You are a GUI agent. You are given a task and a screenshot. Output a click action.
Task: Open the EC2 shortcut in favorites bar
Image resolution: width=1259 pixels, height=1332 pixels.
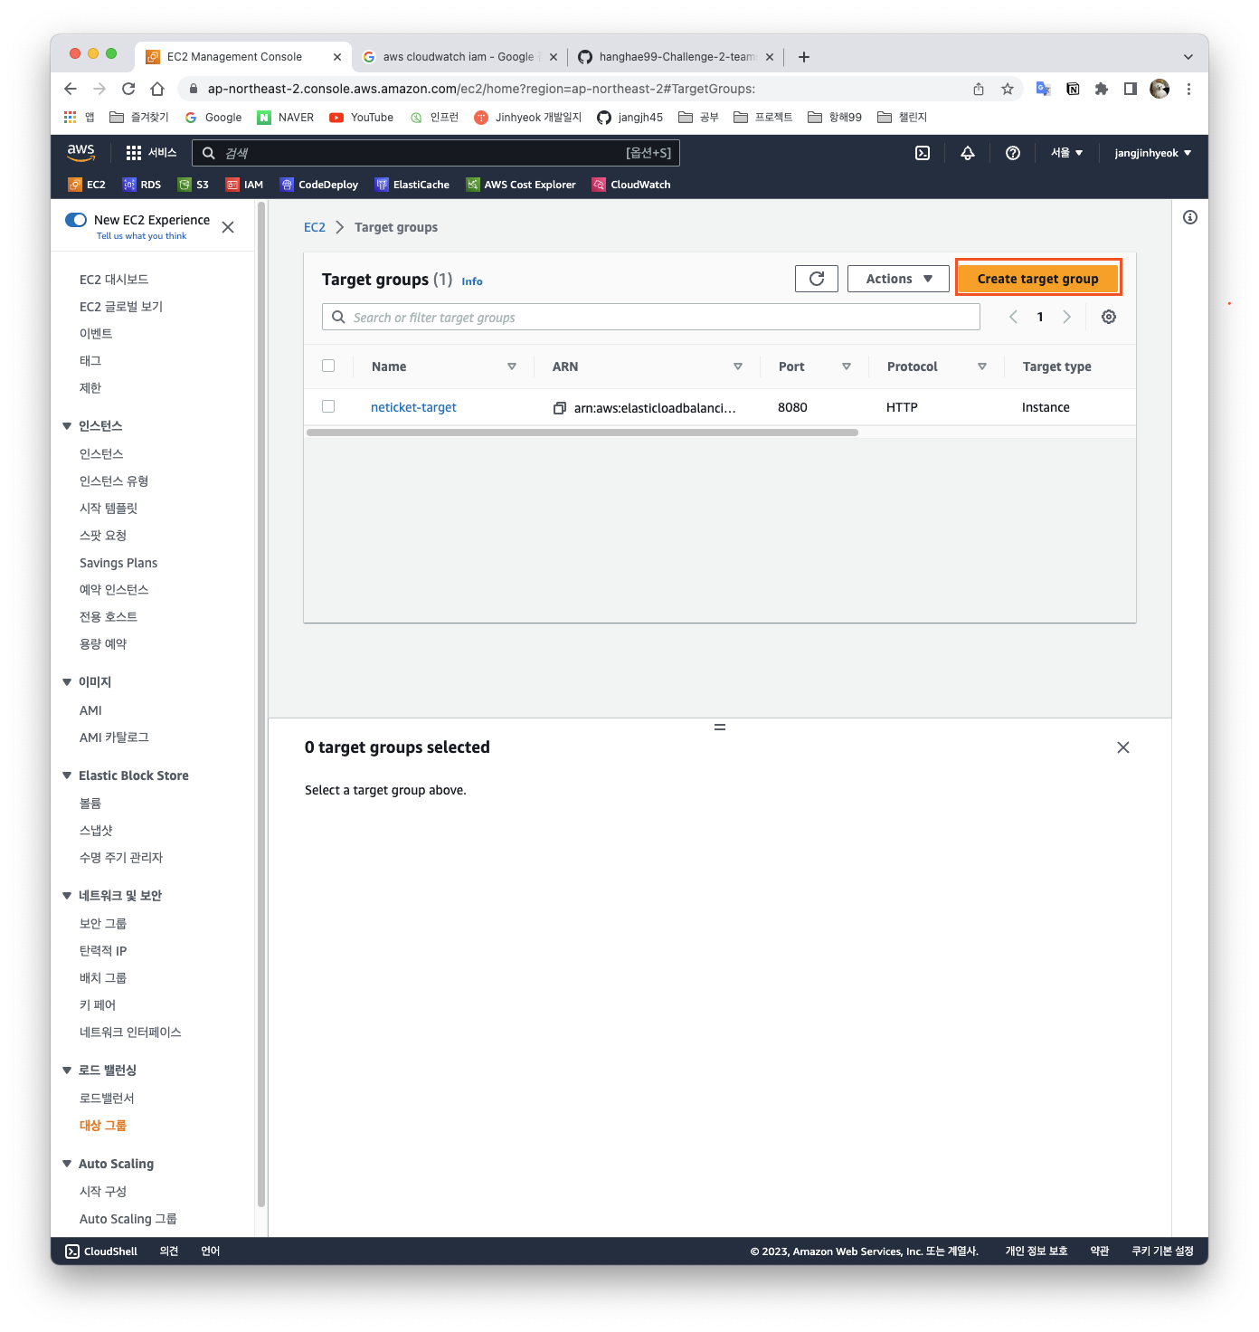tap(87, 185)
